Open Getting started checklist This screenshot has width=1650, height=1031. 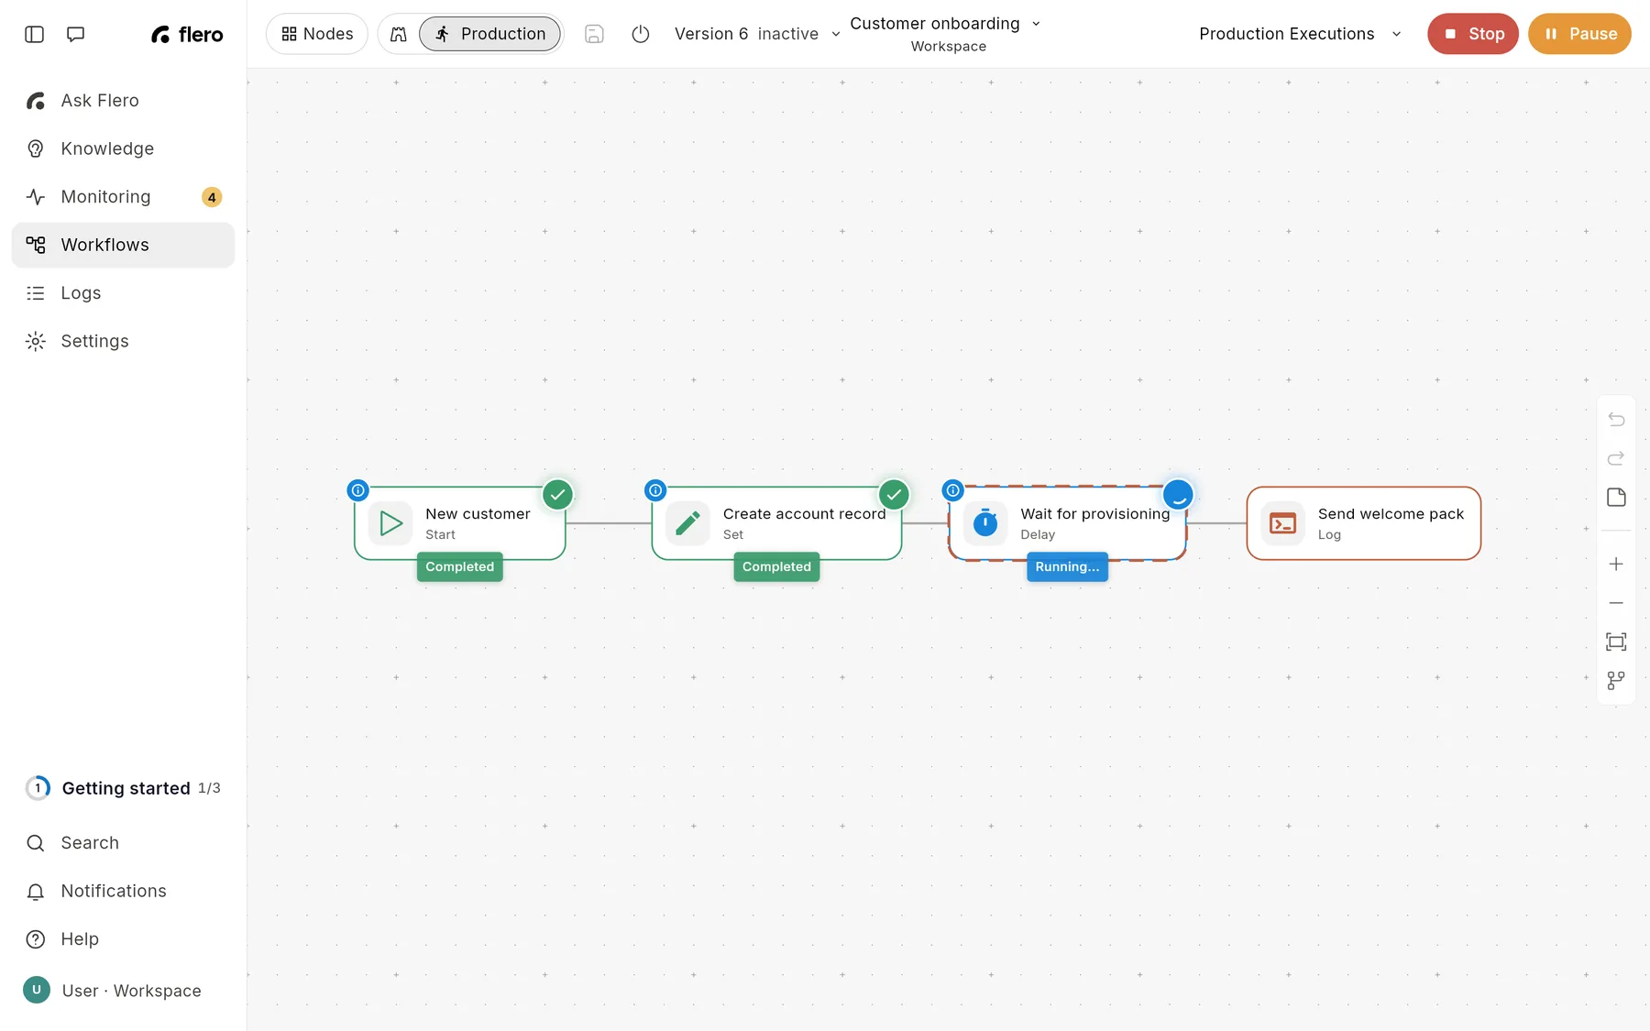click(123, 788)
